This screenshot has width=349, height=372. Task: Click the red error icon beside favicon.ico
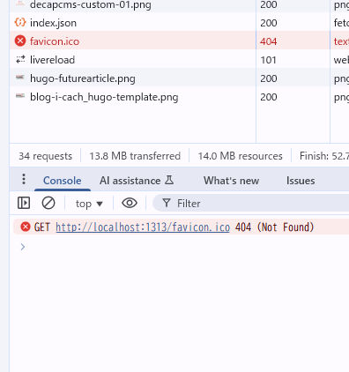coord(20,41)
